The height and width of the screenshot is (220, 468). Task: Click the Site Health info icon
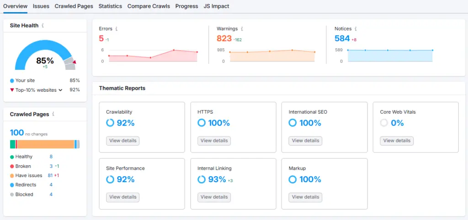43,26
